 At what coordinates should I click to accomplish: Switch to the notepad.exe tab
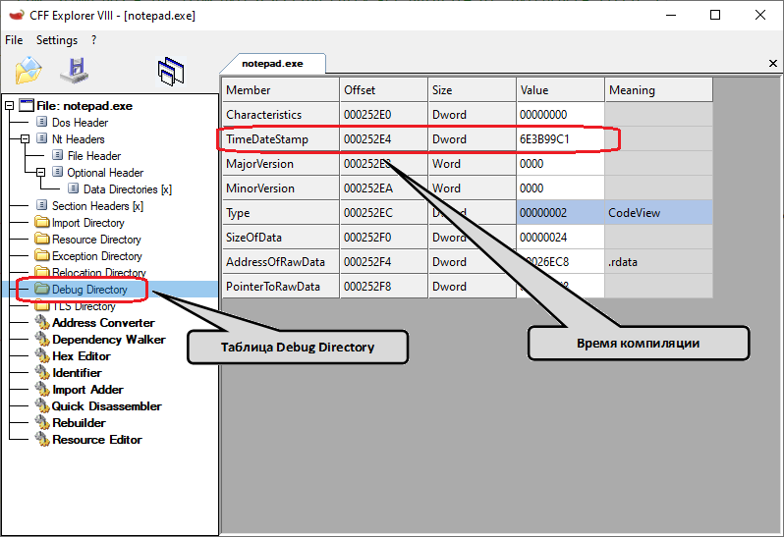click(272, 64)
